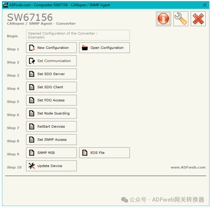211x208 pixels.
Task: Click the EDS File button
Action: 104,153
